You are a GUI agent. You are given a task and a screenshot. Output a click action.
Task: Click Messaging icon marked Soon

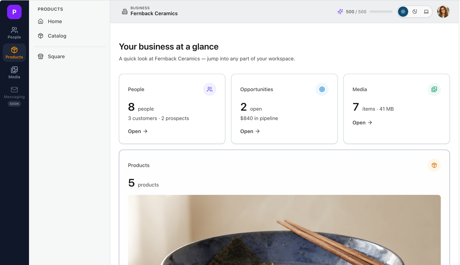(14, 90)
